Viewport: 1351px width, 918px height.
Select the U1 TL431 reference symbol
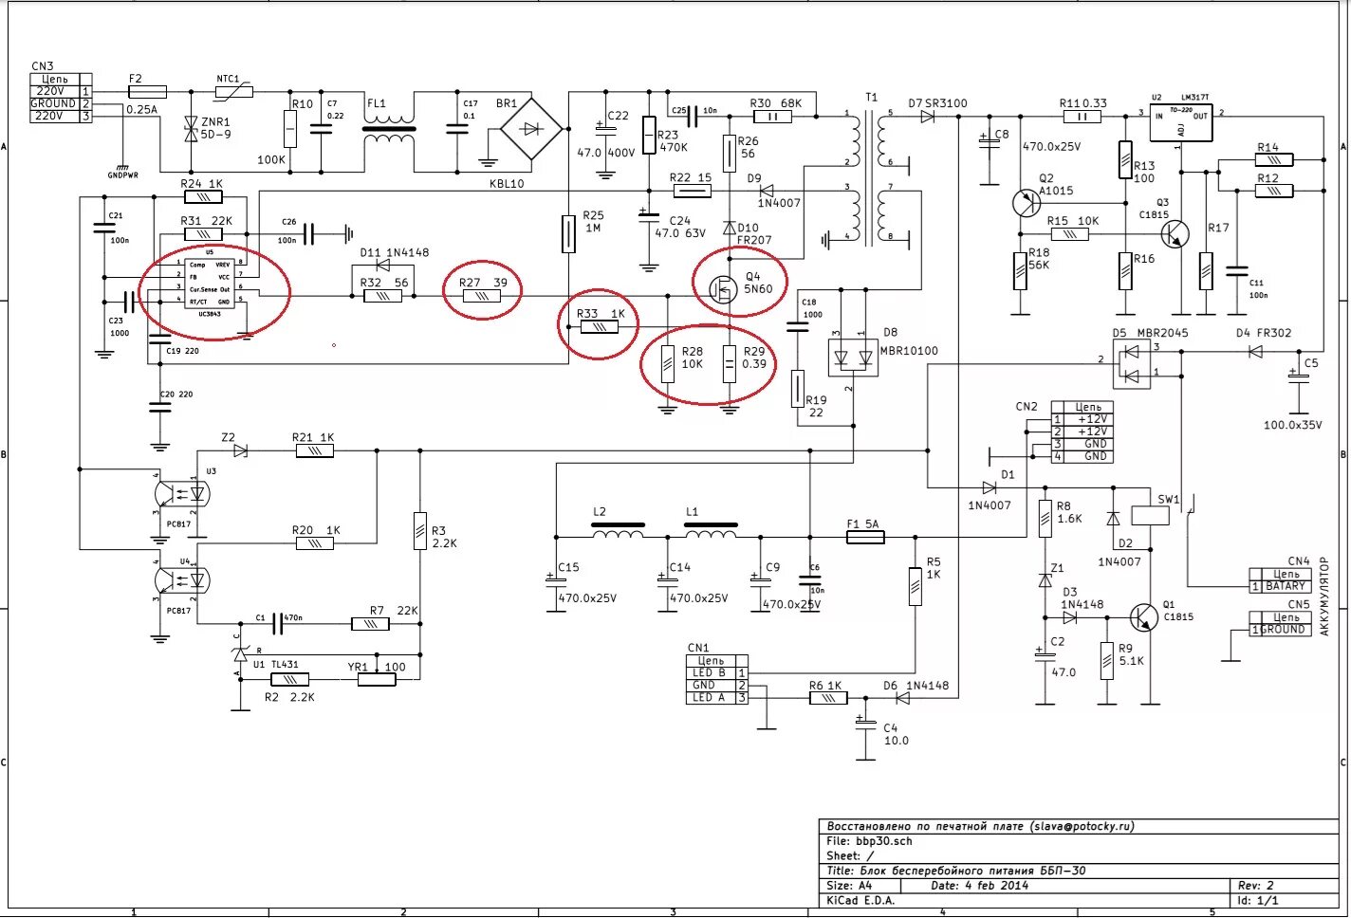239,653
